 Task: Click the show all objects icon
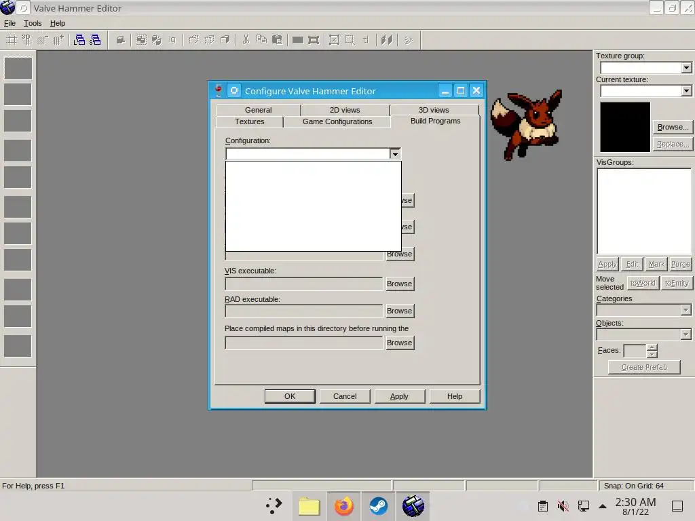point(225,40)
